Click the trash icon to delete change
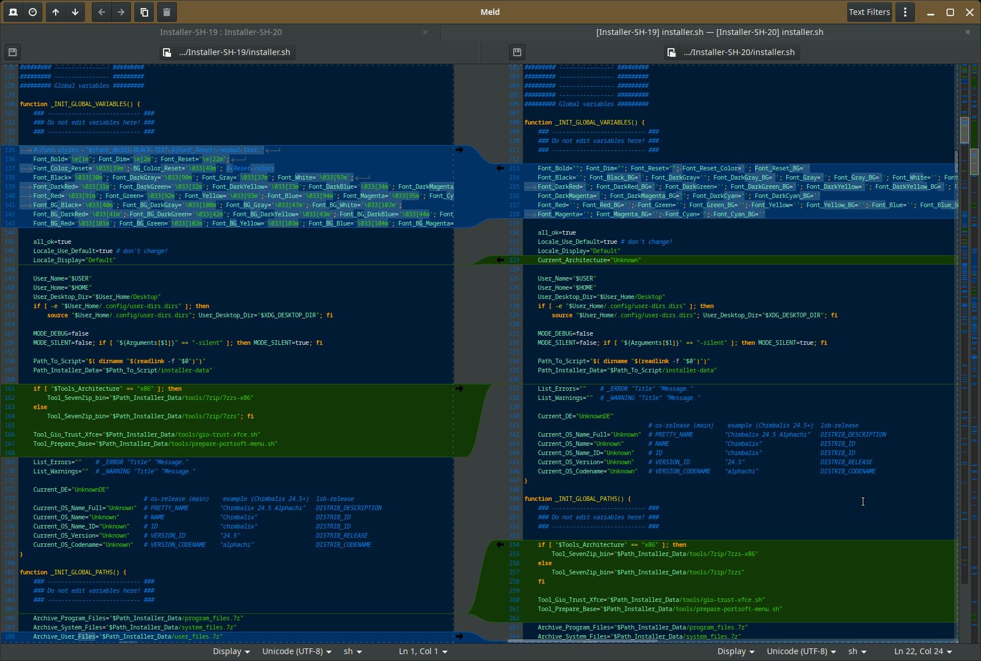Viewport: 981px width, 661px height. click(x=166, y=12)
